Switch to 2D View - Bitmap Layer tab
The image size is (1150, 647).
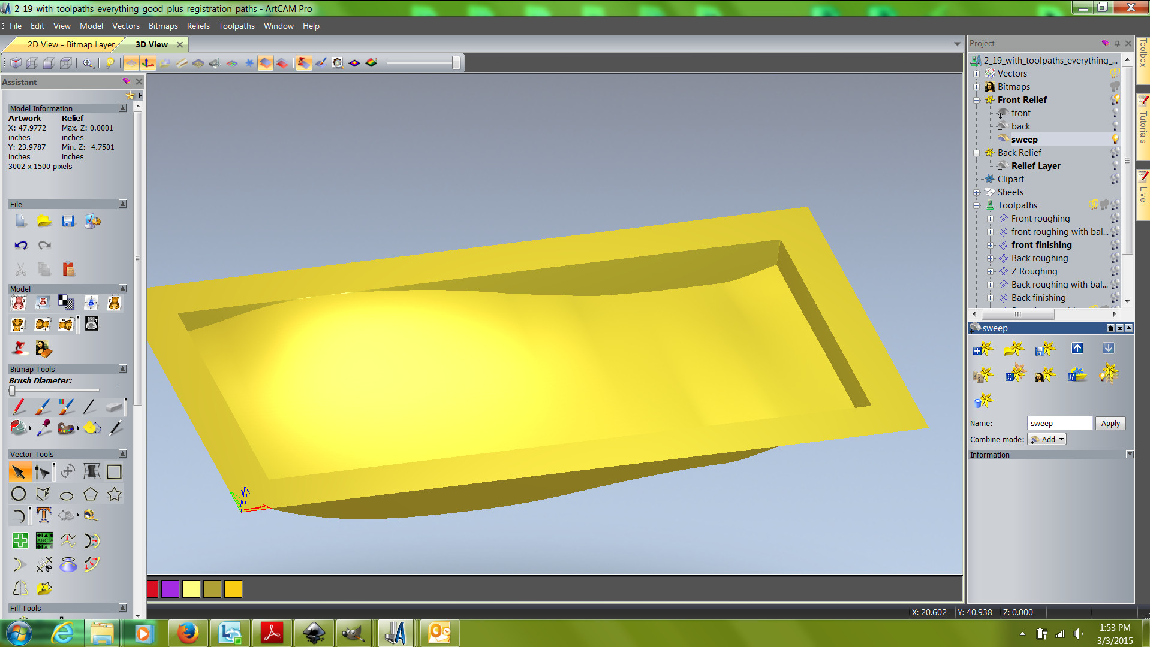71,44
